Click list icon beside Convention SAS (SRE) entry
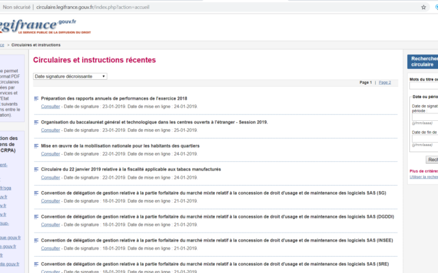438x273 pixels. [x=36, y=264]
